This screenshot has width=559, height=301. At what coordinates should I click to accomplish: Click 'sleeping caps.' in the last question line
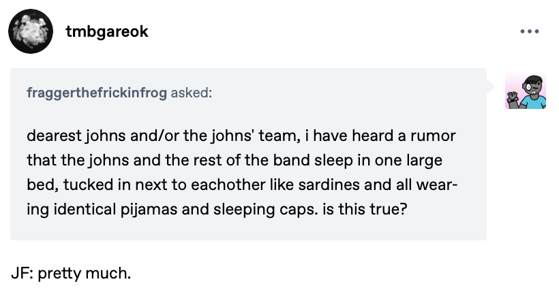(266, 209)
